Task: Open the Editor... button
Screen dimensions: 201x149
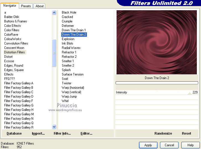Action: 86,134
